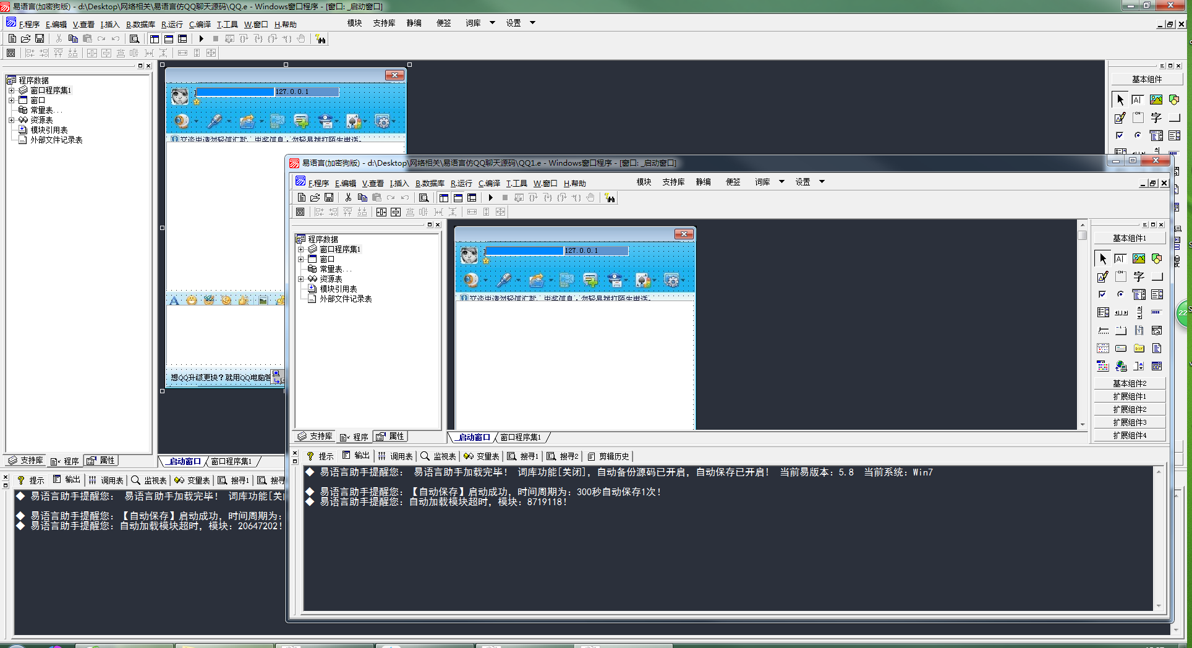Toggle bottom panel view icon in back toolbar
This screenshot has width=1192, height=648.
tap(169, 39)
